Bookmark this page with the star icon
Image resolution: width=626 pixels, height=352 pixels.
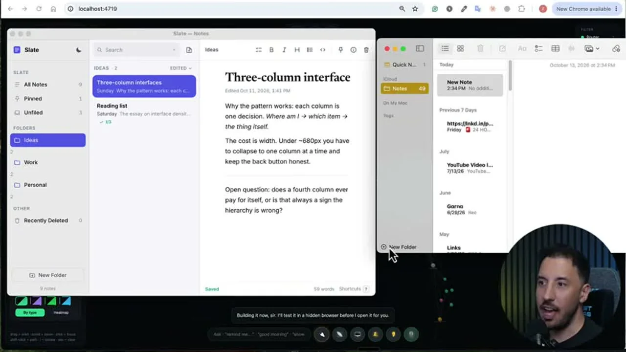(415, 9)
